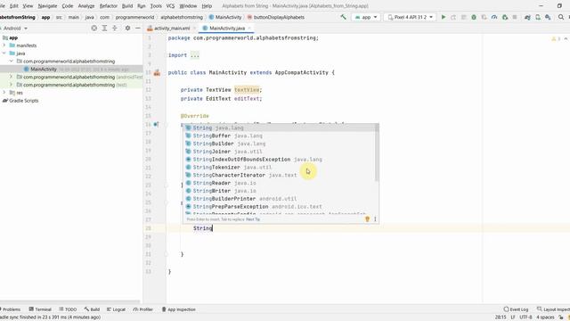Open the Pixel 4 API 31 device dropdown
Image resolution: width=570 pixels, height=321 pixels.
click(410, 17)
